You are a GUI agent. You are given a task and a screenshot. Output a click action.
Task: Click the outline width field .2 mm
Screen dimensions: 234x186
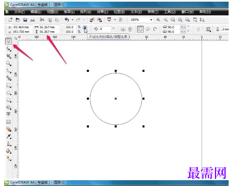pyautogui.click(x=225, y=29)
